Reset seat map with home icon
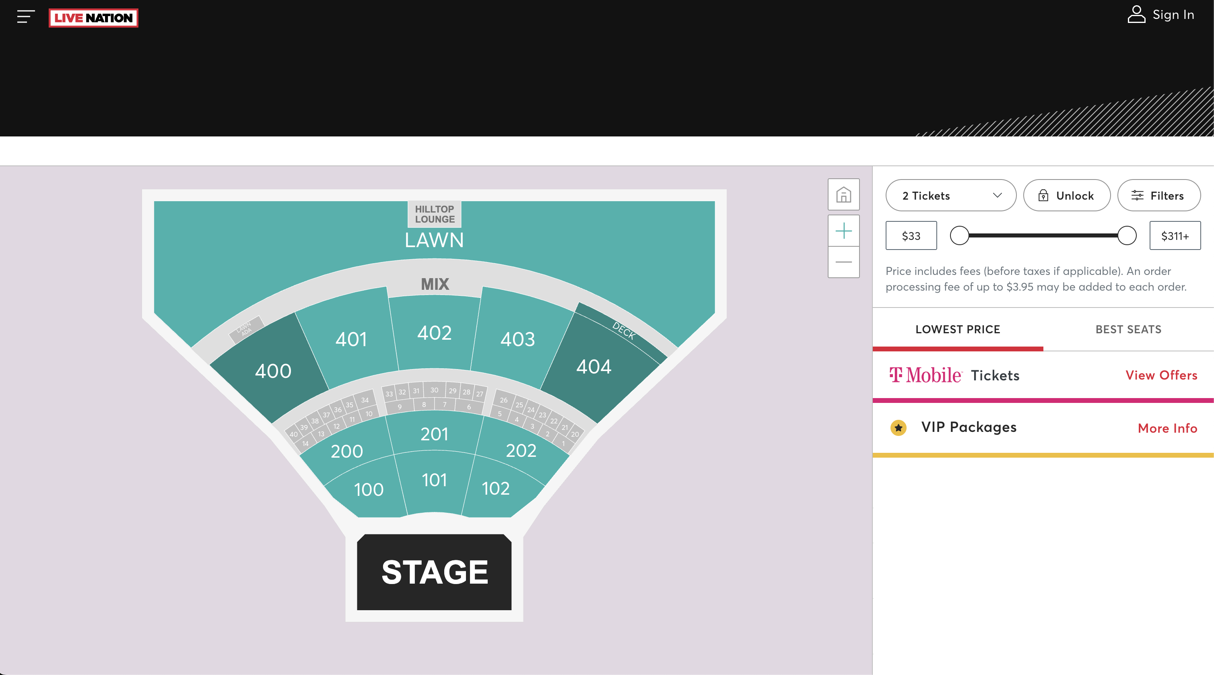Image resolution: width=1214 pixels, height=675 pixels. 843,195
